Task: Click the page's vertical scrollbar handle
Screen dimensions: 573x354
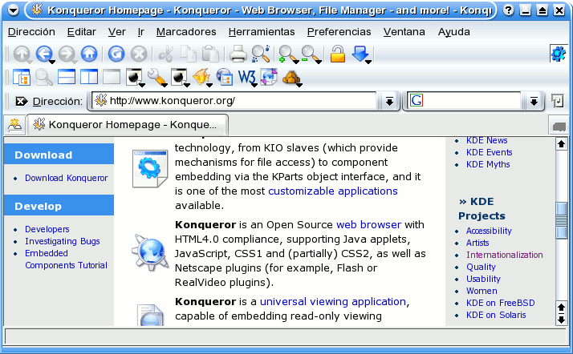Action: [x=561, y=221]
